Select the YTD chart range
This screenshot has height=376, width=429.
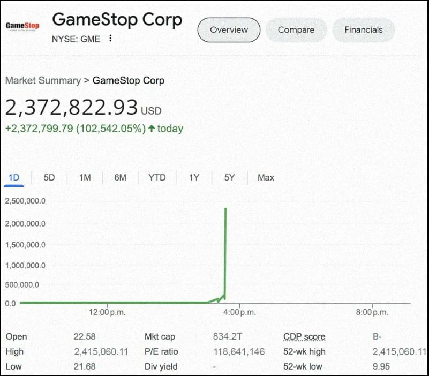coord(157,178)
